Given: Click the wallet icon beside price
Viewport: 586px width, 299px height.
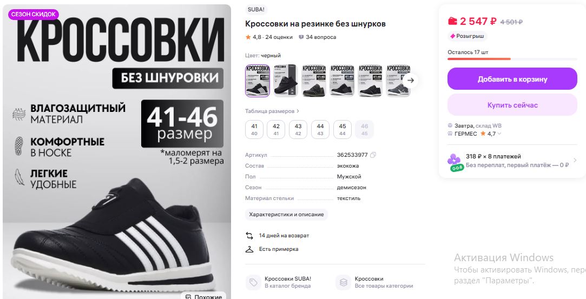Looking at the screenshot, I should (x=452, y=21).
